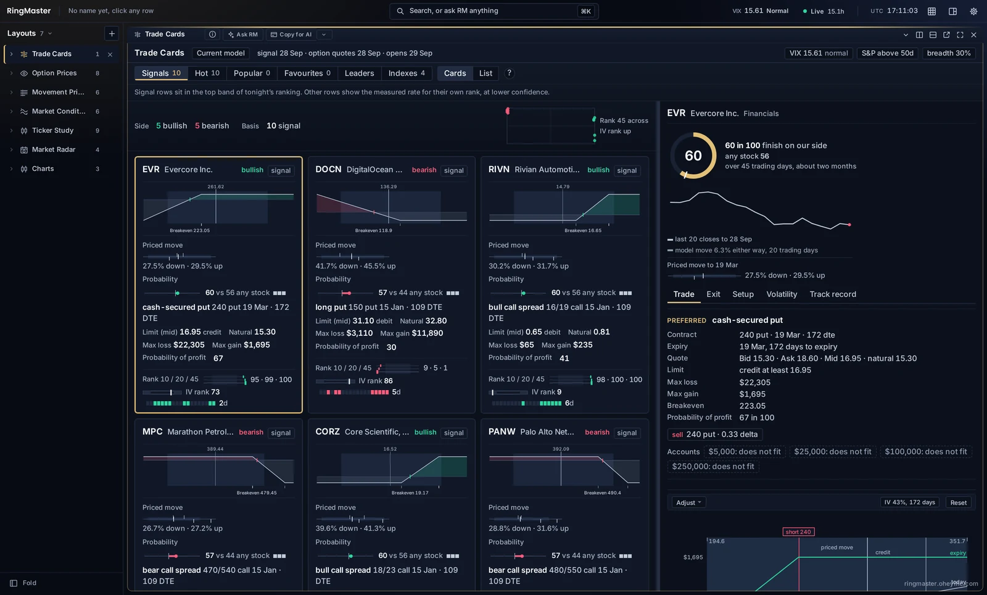Click the Movement Pricing list icon in sidebar
Screen dimensions: 987x595
(24, 93)
